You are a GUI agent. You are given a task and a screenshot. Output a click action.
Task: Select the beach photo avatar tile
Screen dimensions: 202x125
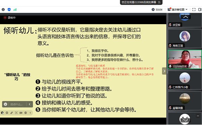click(x=185, y=78)
